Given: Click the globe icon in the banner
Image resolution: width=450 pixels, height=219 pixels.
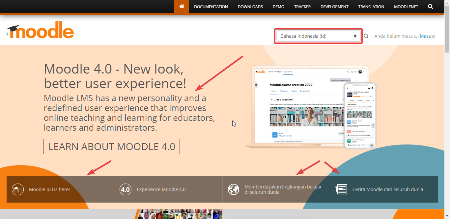Looking at the screenshot, I should pos(234,189).
